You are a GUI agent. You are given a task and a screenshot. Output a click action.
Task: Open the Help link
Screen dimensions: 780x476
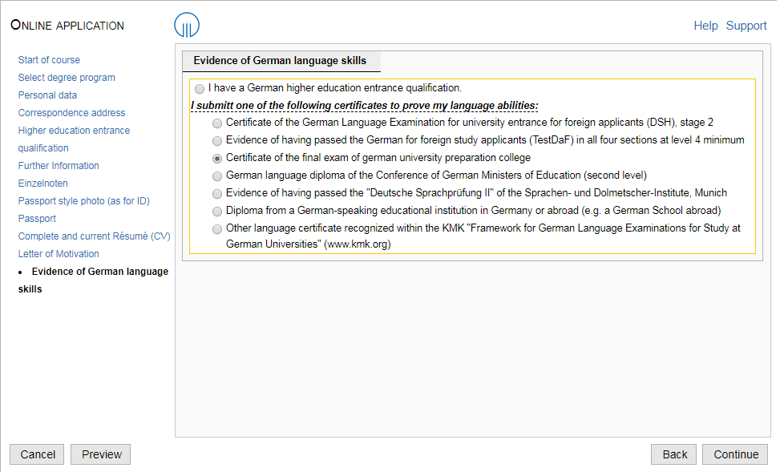click(x=705, y=26)
